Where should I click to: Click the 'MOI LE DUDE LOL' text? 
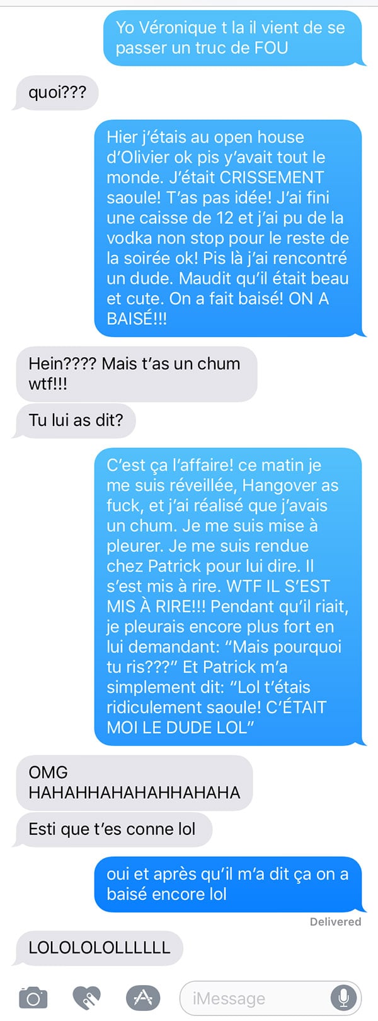[180, 727]
